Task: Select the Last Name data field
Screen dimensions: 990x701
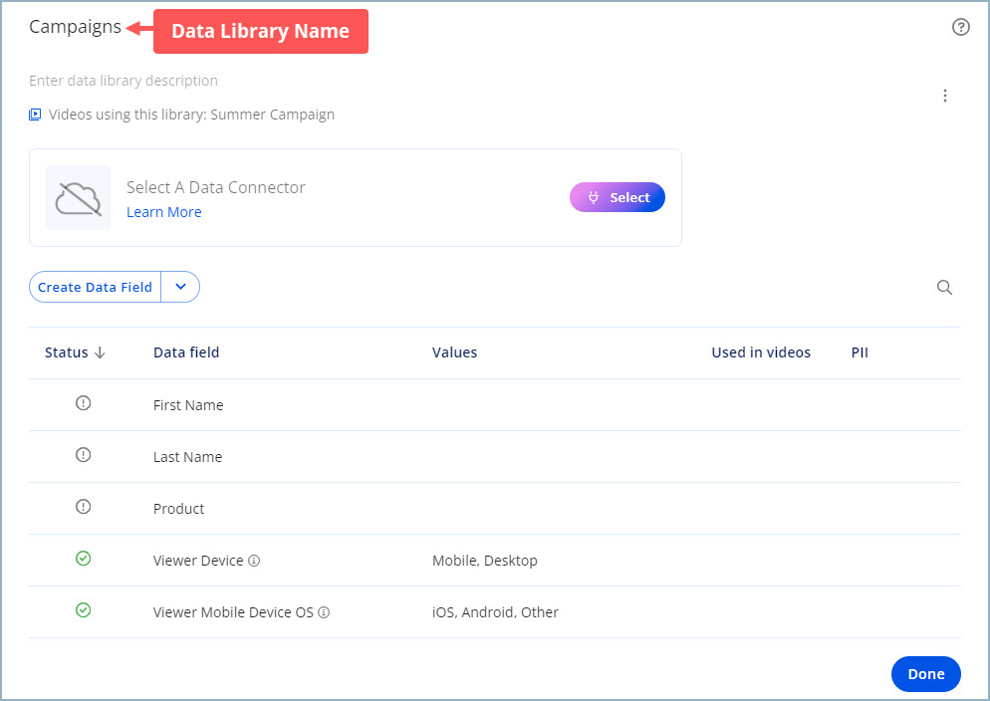Action: [x=187, y=457]
